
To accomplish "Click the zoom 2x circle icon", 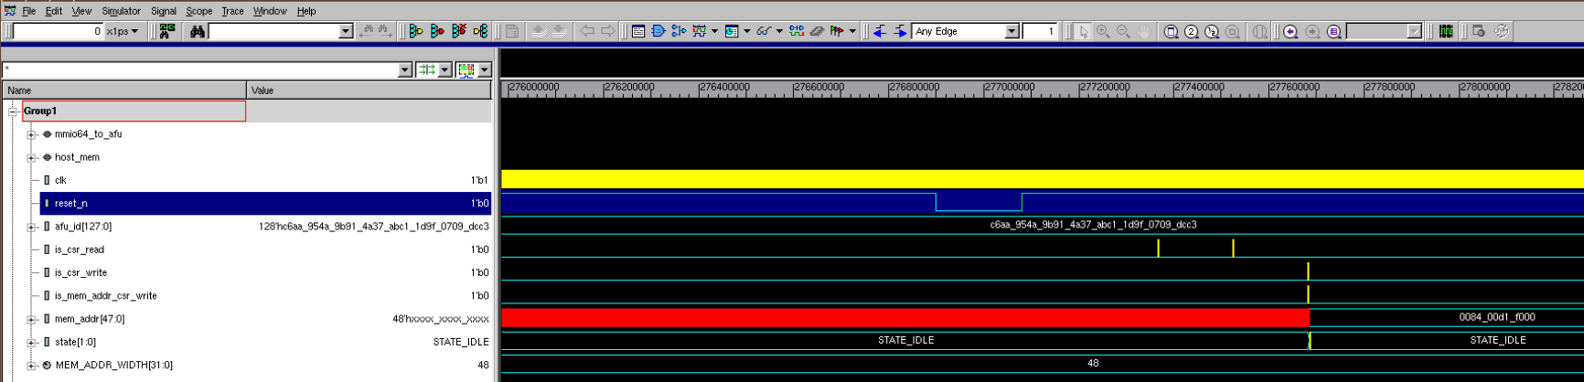I will tap(1191, 31).
